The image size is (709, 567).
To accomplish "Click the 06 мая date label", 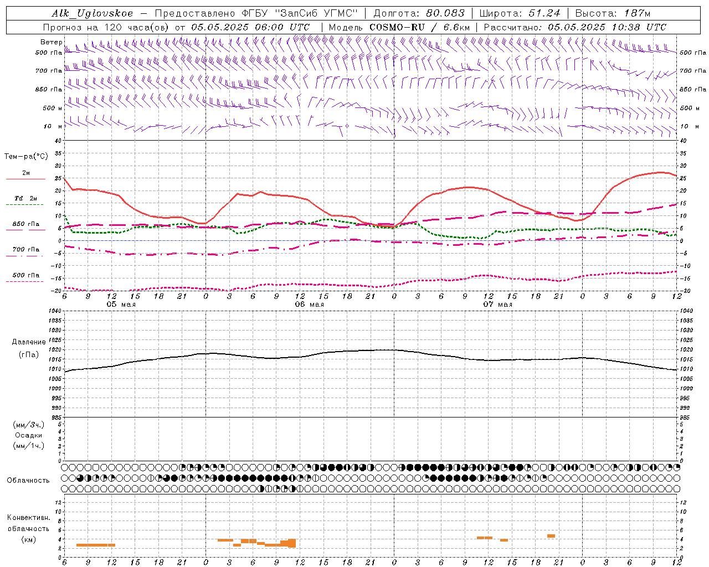I will point(309,305).
